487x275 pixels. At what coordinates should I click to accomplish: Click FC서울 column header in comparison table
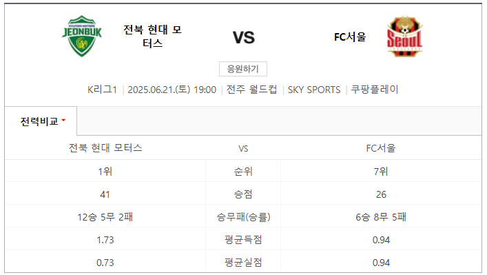(381, 148)
